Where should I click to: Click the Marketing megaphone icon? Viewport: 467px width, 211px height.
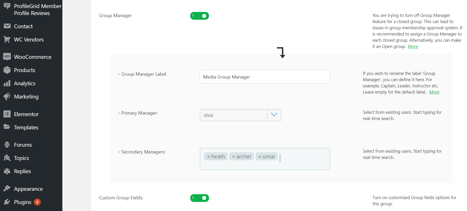pyautogui.click(x=7, y=96)
